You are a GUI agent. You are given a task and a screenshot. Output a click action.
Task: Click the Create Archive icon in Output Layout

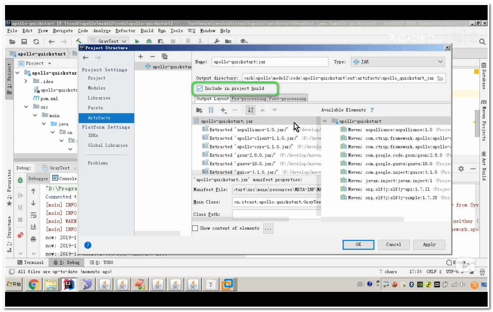211,110
